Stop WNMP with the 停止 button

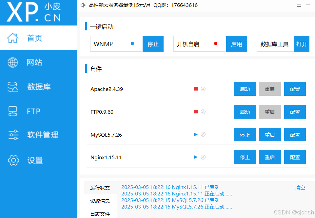pos(153,44)
